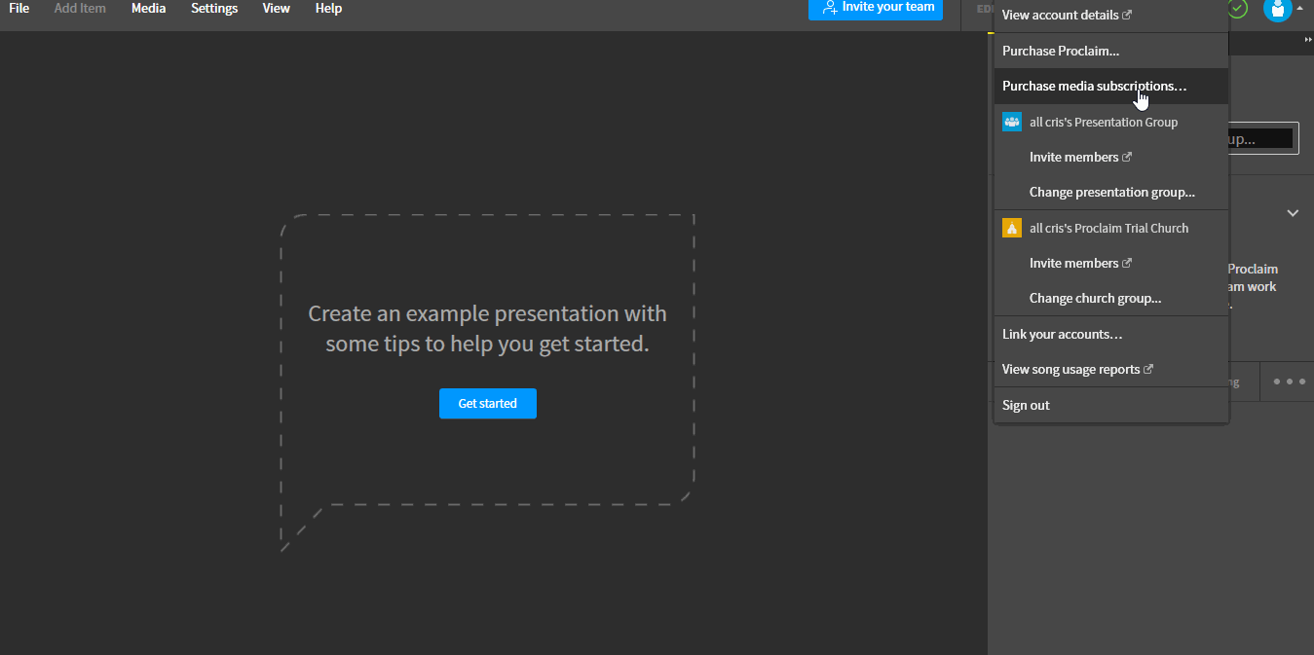The width and height of the screenshot is (1314, 655).
Task: Collapse right panel with double-arrow icon
Action: coord(1308,39)
